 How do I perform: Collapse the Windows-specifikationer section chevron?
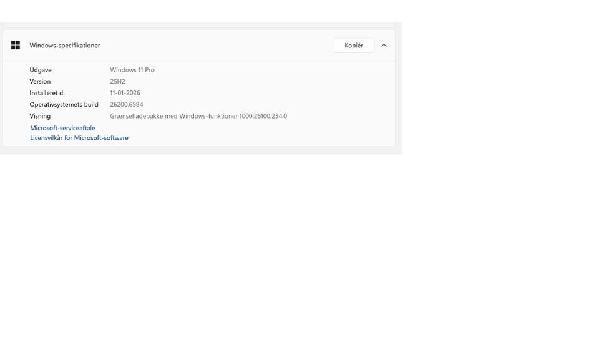point(384,46)
